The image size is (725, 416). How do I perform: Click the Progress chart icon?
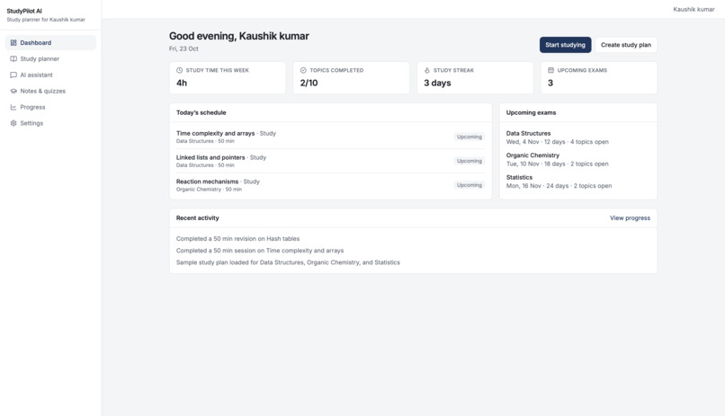coord(13,107)
